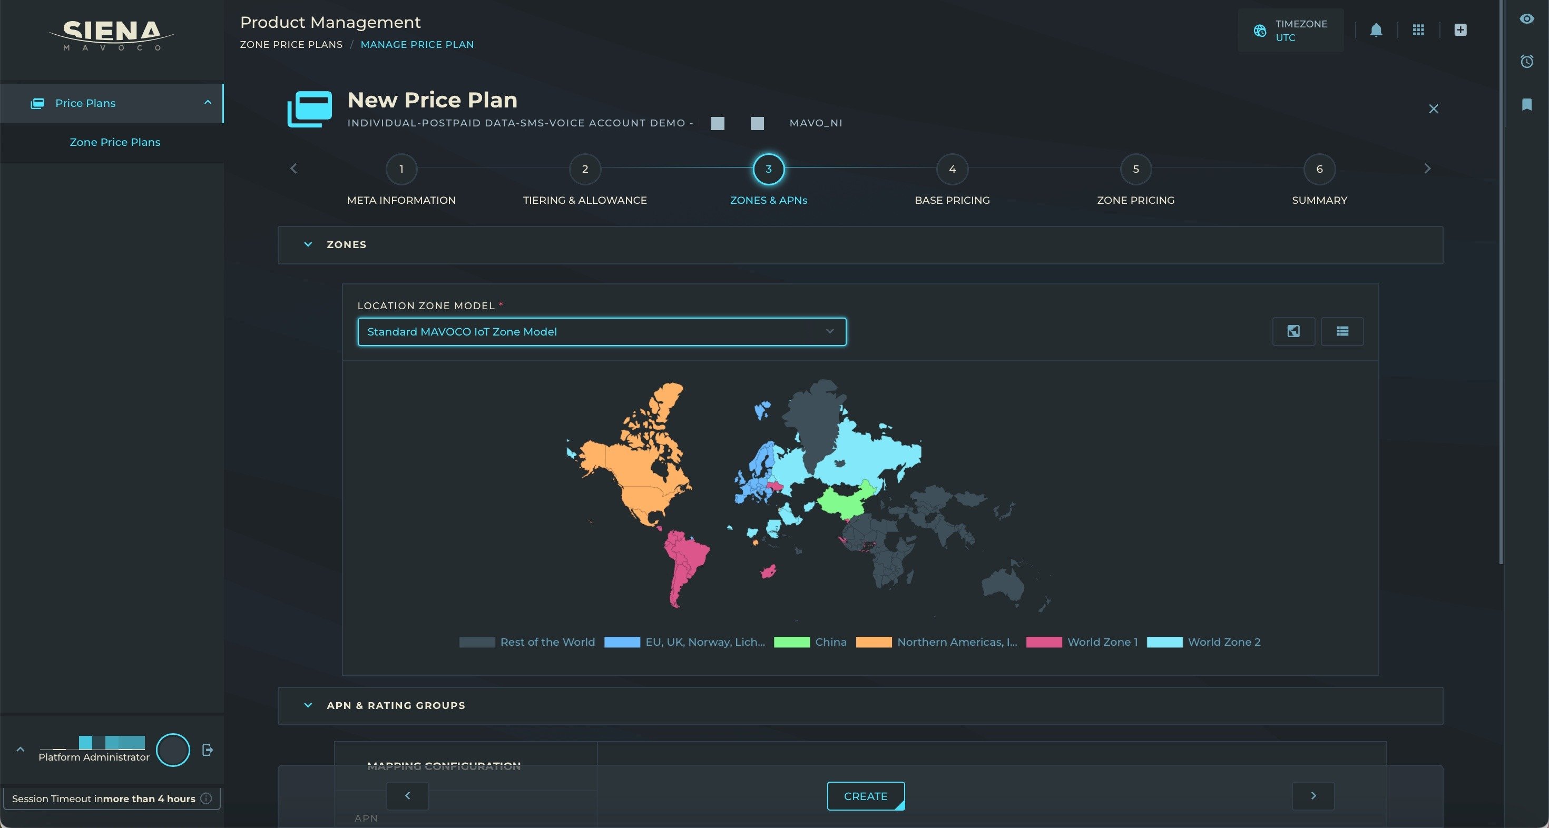Viewport: 1549px width, 828px height.
Task: Click the SIENA MAVOCO logo
Action: pos(112,35)
